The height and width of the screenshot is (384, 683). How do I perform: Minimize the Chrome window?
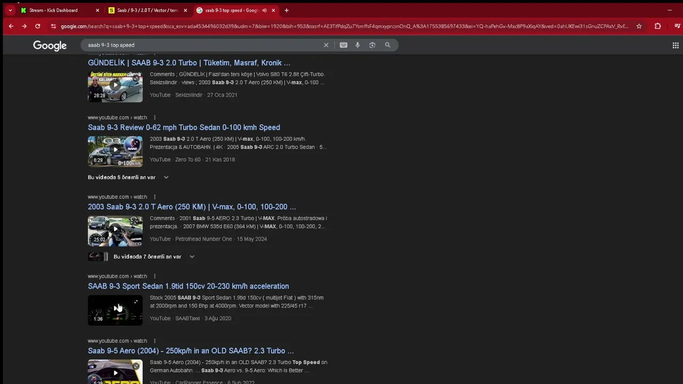coord(670,10)
